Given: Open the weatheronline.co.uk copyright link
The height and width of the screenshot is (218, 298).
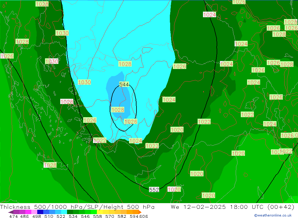Looking at the screenshot, I should point(273,215).
